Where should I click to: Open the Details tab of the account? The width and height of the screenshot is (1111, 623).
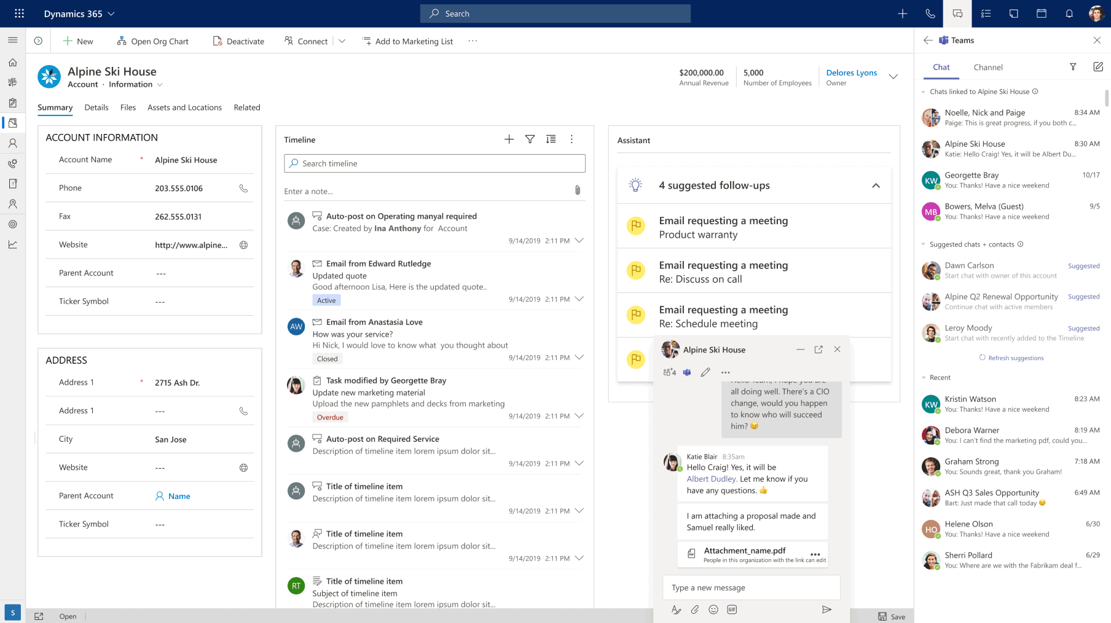(x=96, y=107)
